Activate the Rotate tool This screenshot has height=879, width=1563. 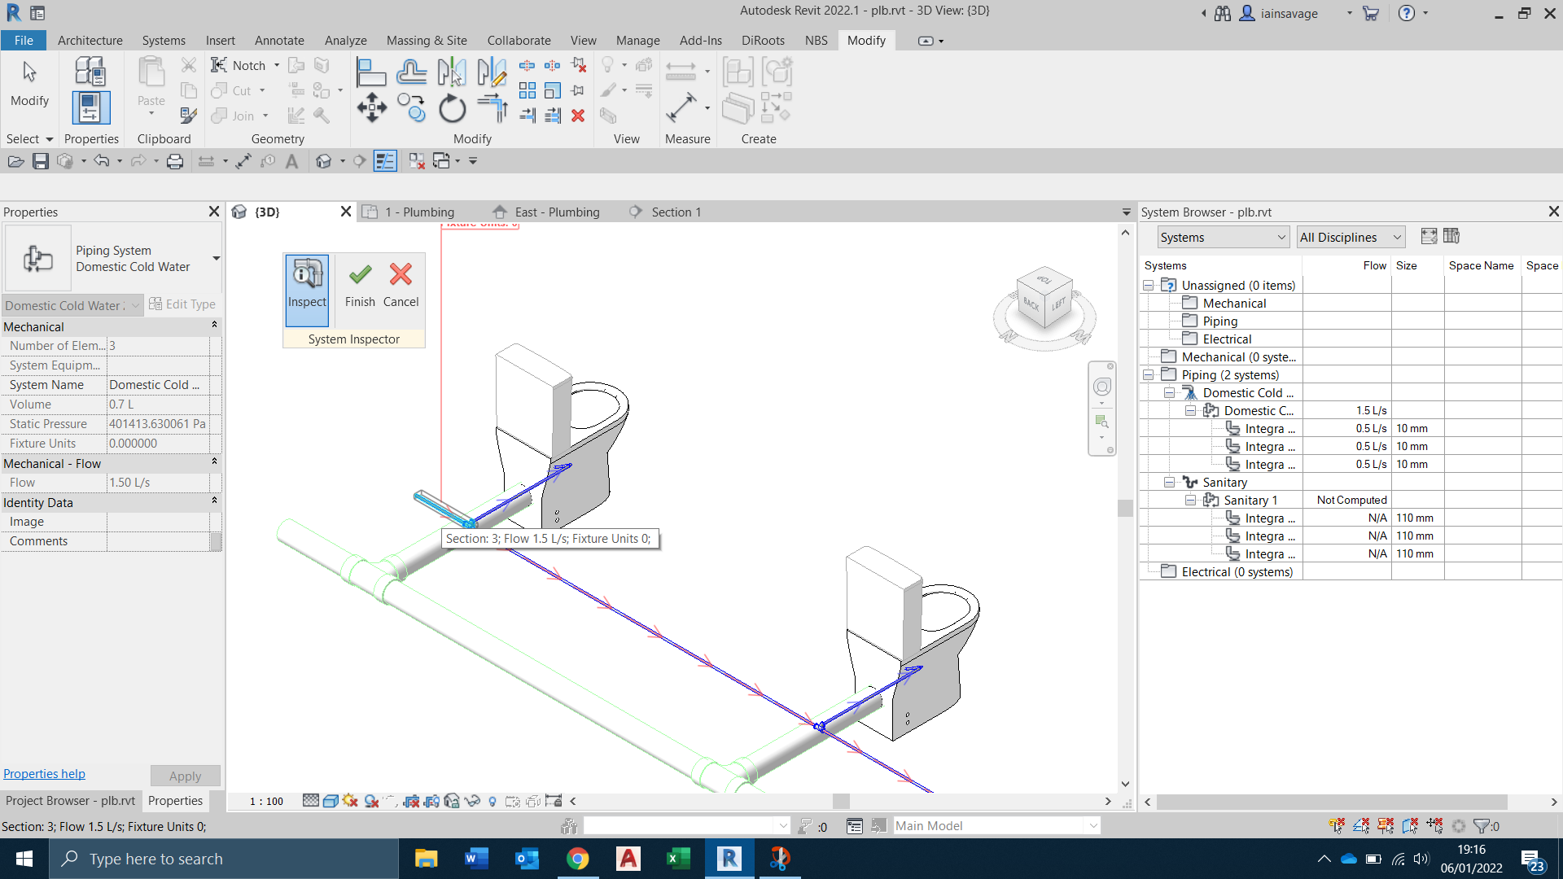tap(452, 107)
